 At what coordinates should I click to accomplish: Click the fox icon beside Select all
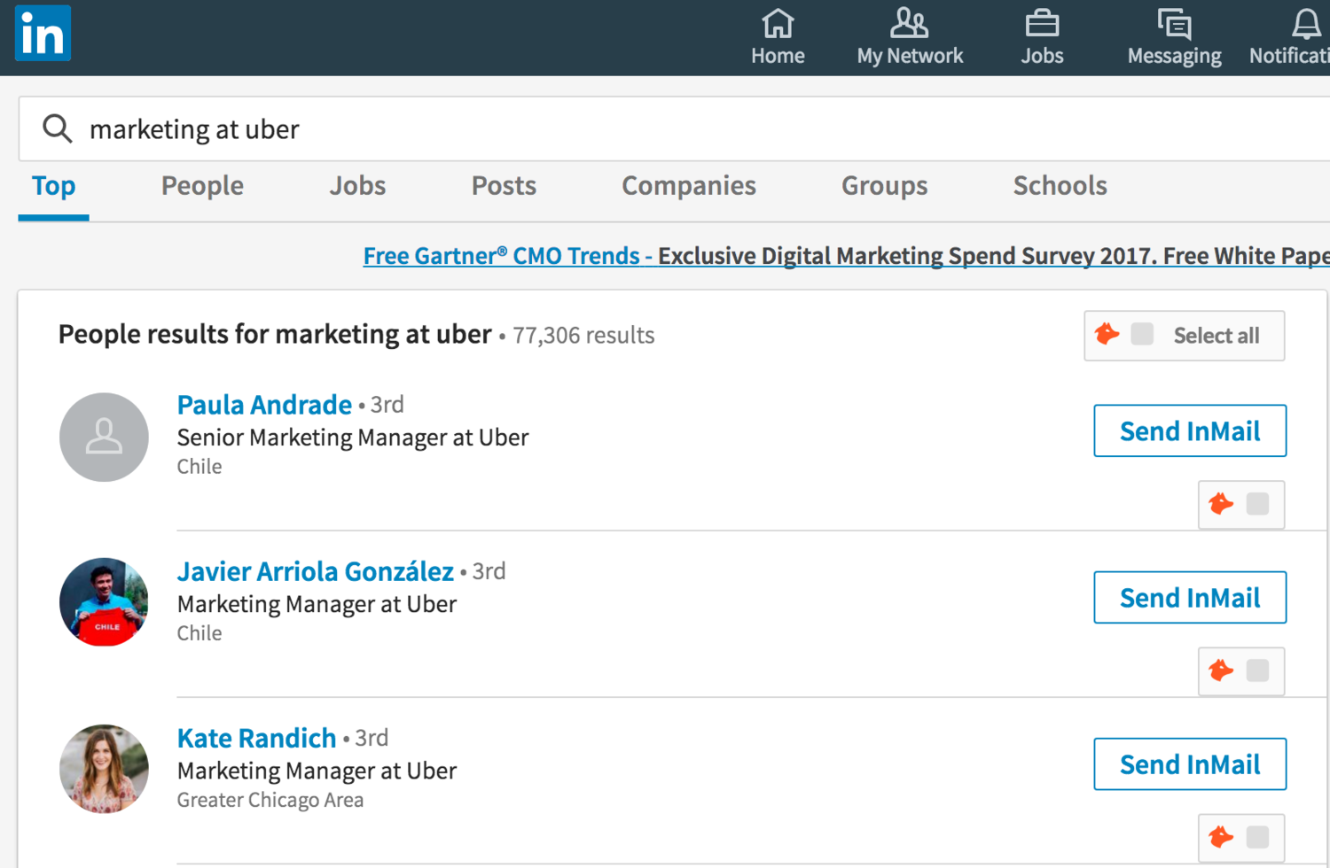[1107, 334]
